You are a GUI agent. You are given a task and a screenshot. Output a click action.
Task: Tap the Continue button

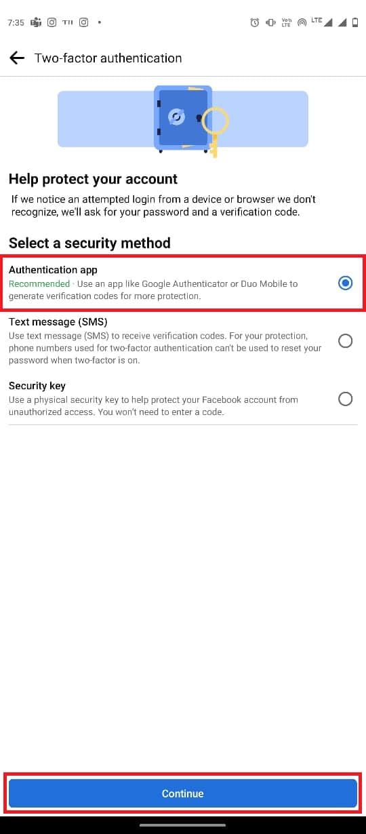click(x=182, y=793)
